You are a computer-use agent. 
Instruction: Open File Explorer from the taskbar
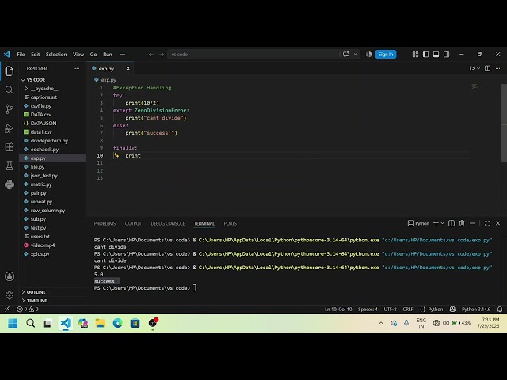click(101, 323)
